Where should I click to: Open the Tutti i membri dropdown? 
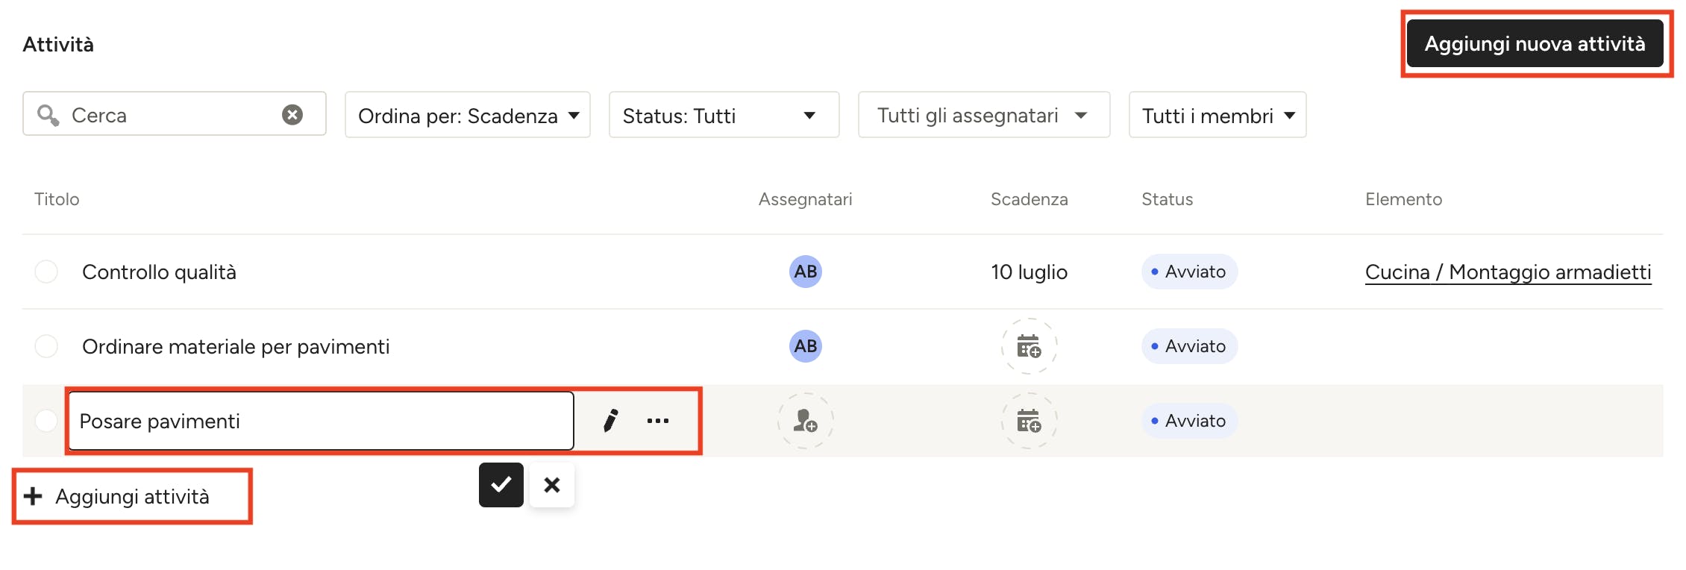pyautogui.click(x=1217, y=115)
